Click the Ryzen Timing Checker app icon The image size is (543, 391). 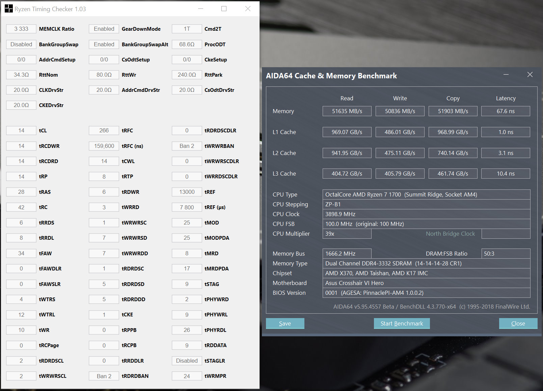click(x=8, y=9)
